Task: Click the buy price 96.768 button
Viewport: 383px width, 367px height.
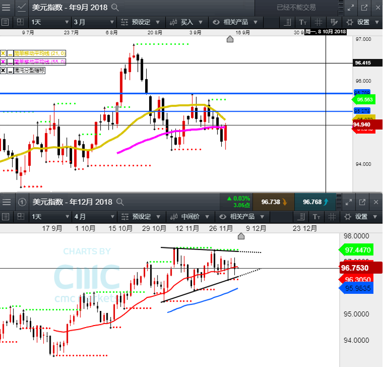Action: point(315,202)
